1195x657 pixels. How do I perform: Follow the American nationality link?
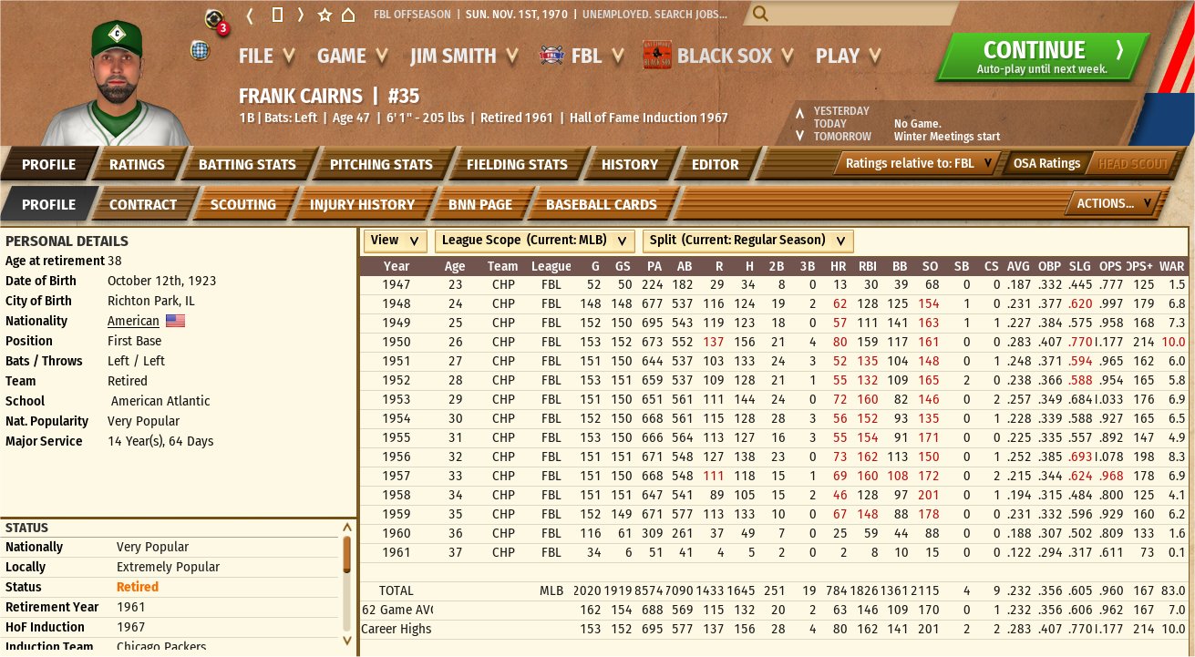[133, 321]
